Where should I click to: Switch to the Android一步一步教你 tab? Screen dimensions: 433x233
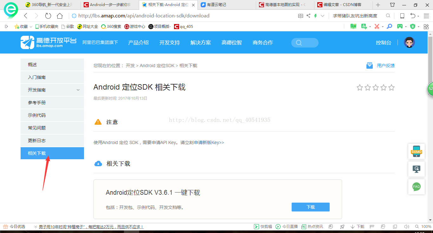click(x=109, y=5)
